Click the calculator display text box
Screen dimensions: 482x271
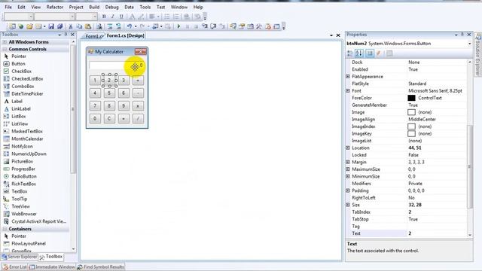click(x=117, y=65)
